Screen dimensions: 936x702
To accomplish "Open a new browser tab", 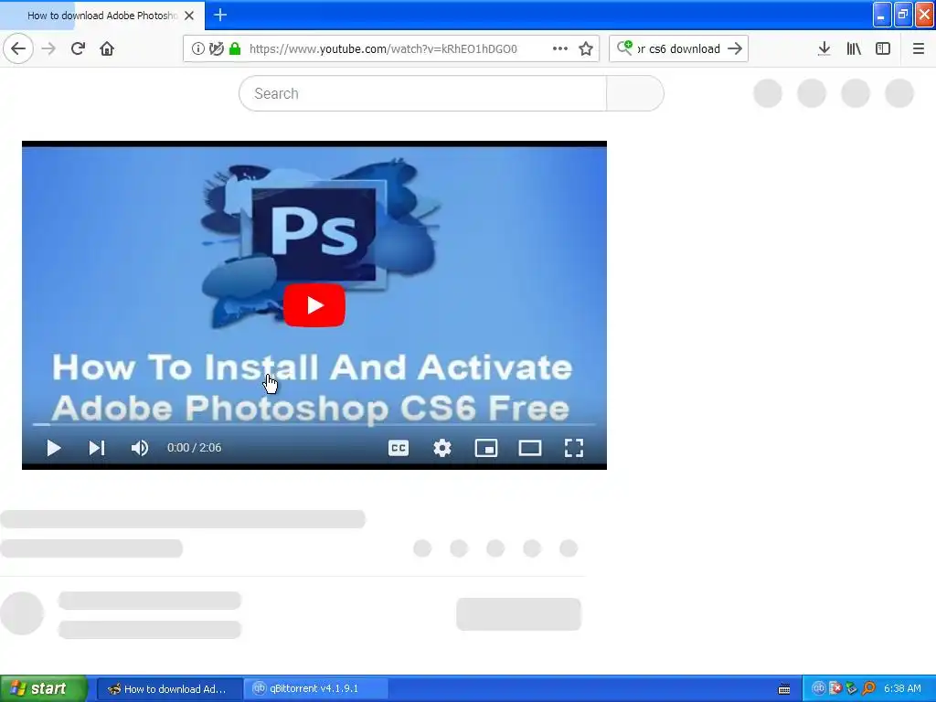I will point(220,15).
